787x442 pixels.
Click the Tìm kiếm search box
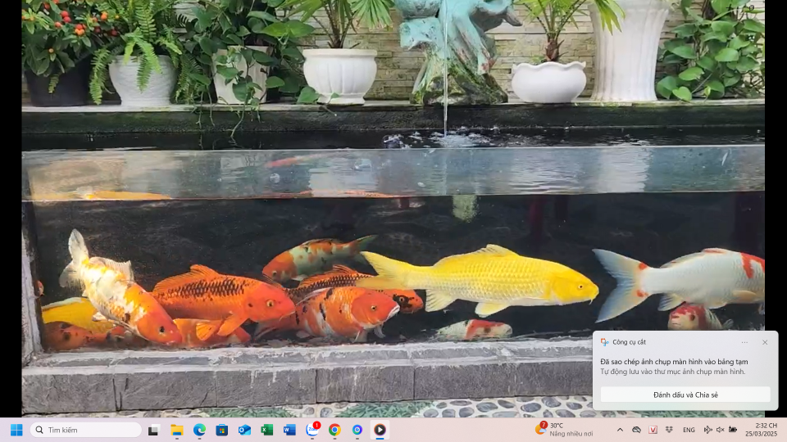86,430
